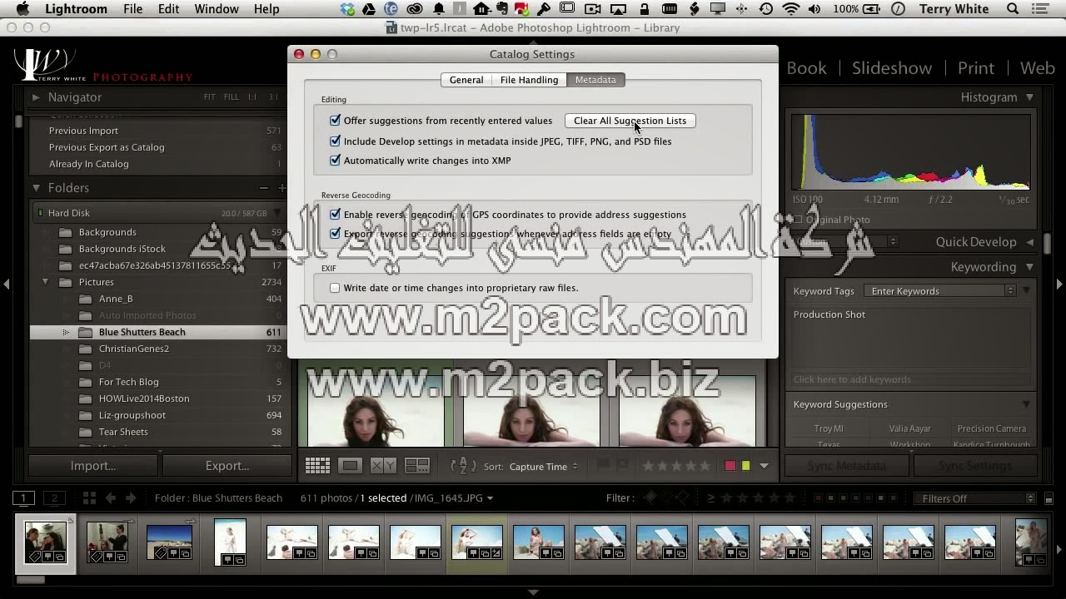Open Google Drive menu bar icon
Image resolution: width=1066 pixels, height=599 pixels.
(x=369, y=9)
